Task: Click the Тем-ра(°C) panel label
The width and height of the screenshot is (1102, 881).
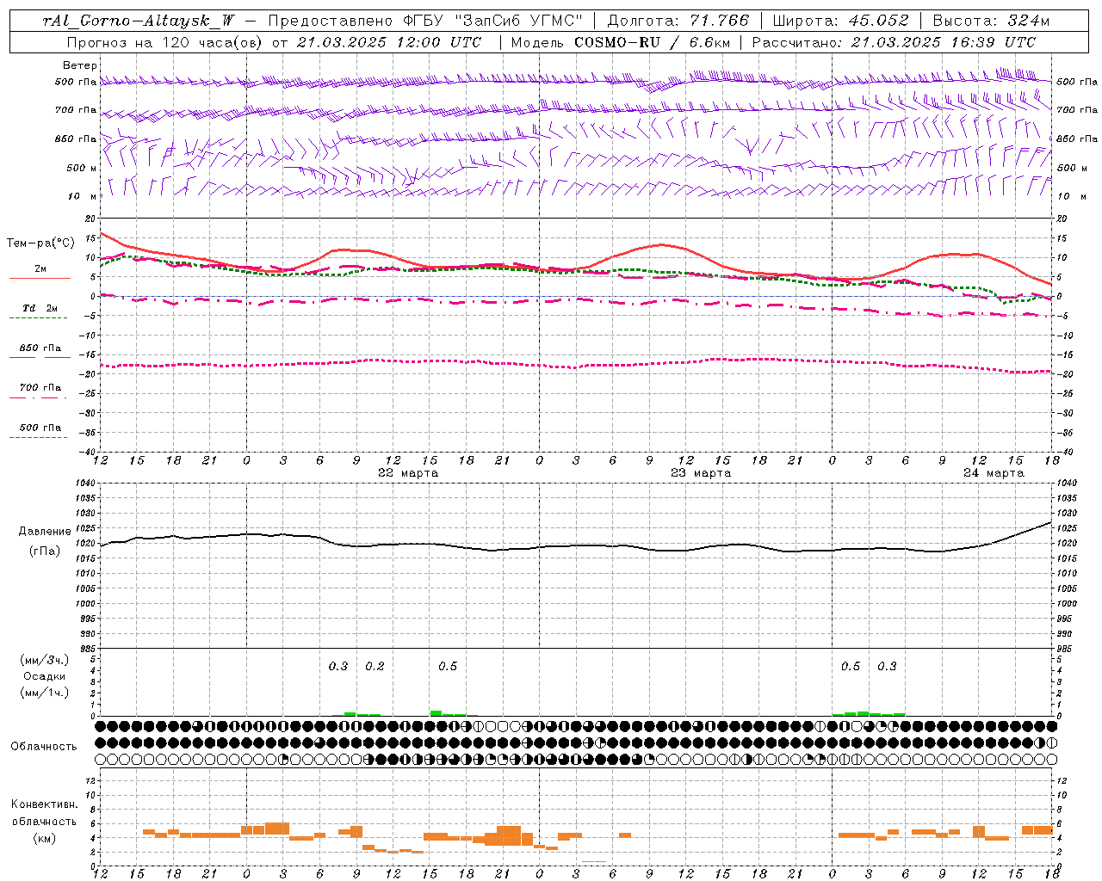Action: click(40, 243)
